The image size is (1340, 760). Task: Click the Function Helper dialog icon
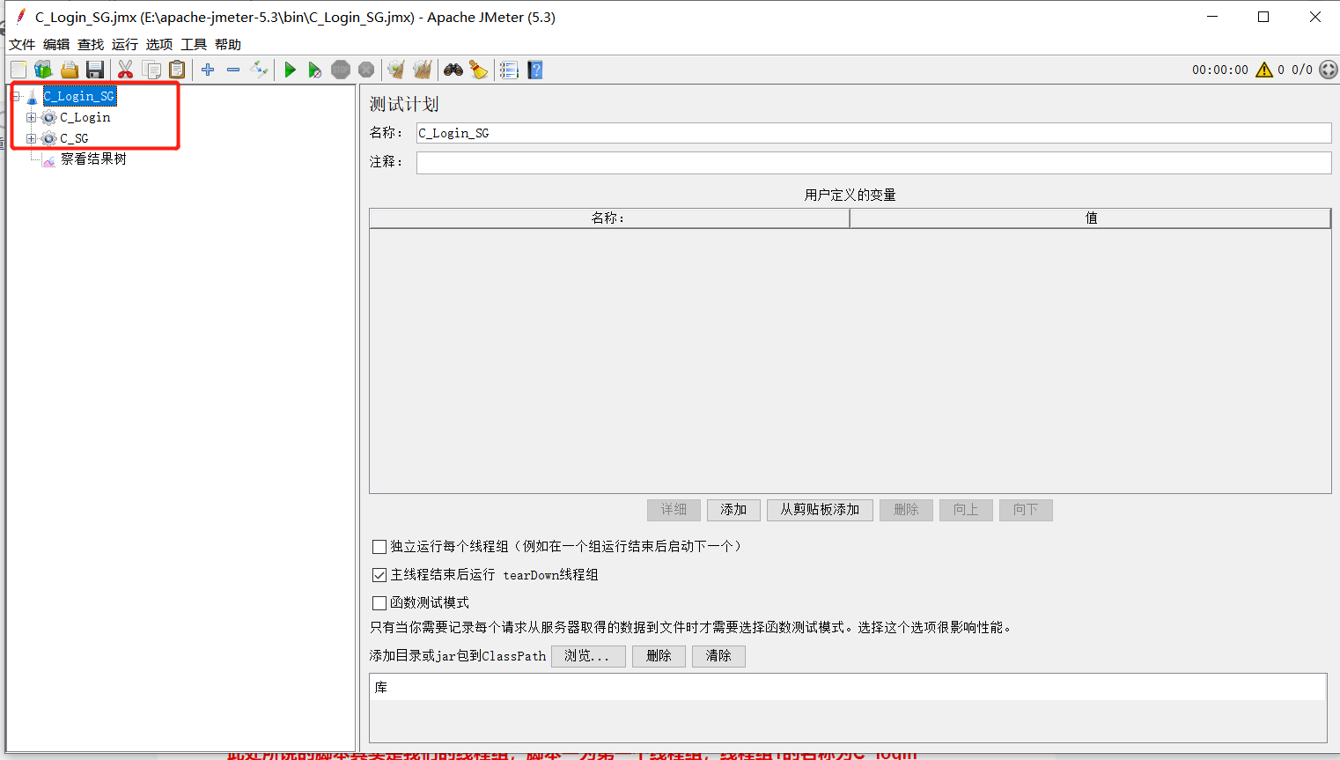point(509,70)
